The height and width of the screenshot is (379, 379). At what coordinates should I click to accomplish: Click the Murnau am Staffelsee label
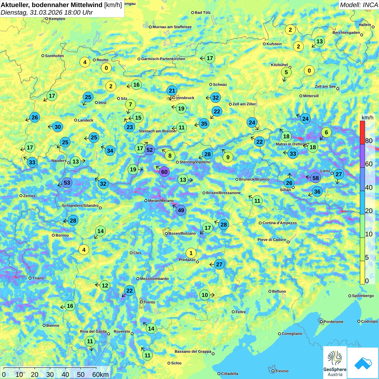[x=172, y=27]
